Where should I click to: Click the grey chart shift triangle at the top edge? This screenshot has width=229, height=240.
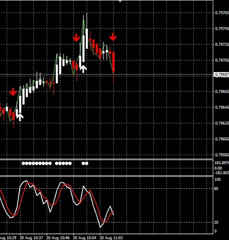pos(120,1)
